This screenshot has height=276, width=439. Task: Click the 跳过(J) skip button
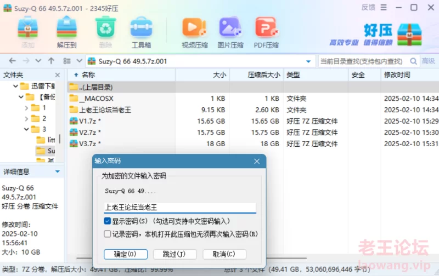coord(175,254)
